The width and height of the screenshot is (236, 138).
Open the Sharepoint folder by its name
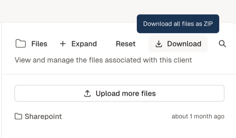pos(43,116)
